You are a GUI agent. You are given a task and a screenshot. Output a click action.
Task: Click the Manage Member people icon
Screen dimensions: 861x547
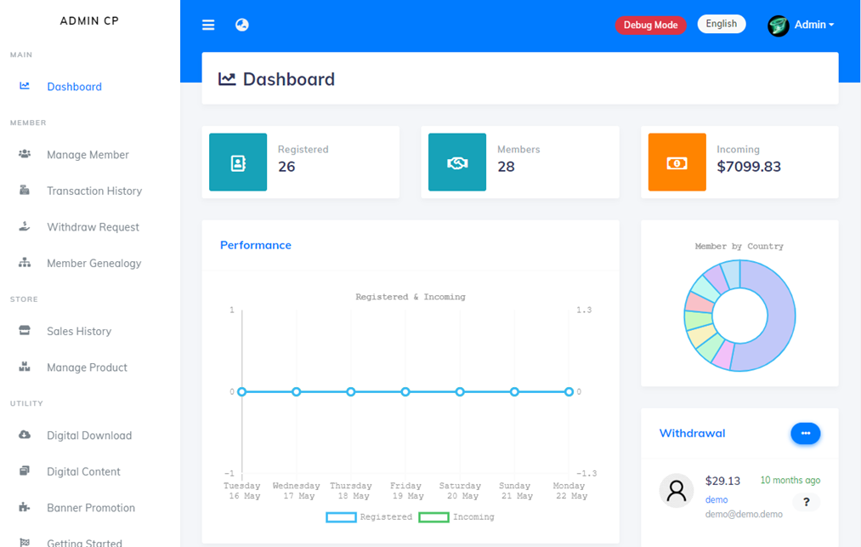pos(25,154)
